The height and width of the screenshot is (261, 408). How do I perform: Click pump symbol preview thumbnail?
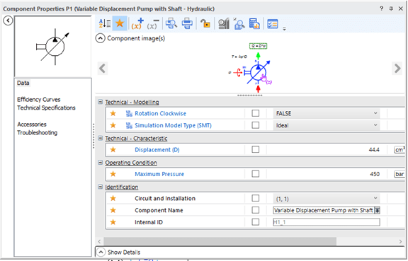pos(53,47)
